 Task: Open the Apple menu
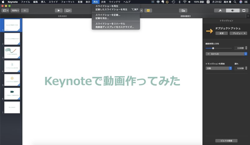pyautogui.click(x=3, y=2)
